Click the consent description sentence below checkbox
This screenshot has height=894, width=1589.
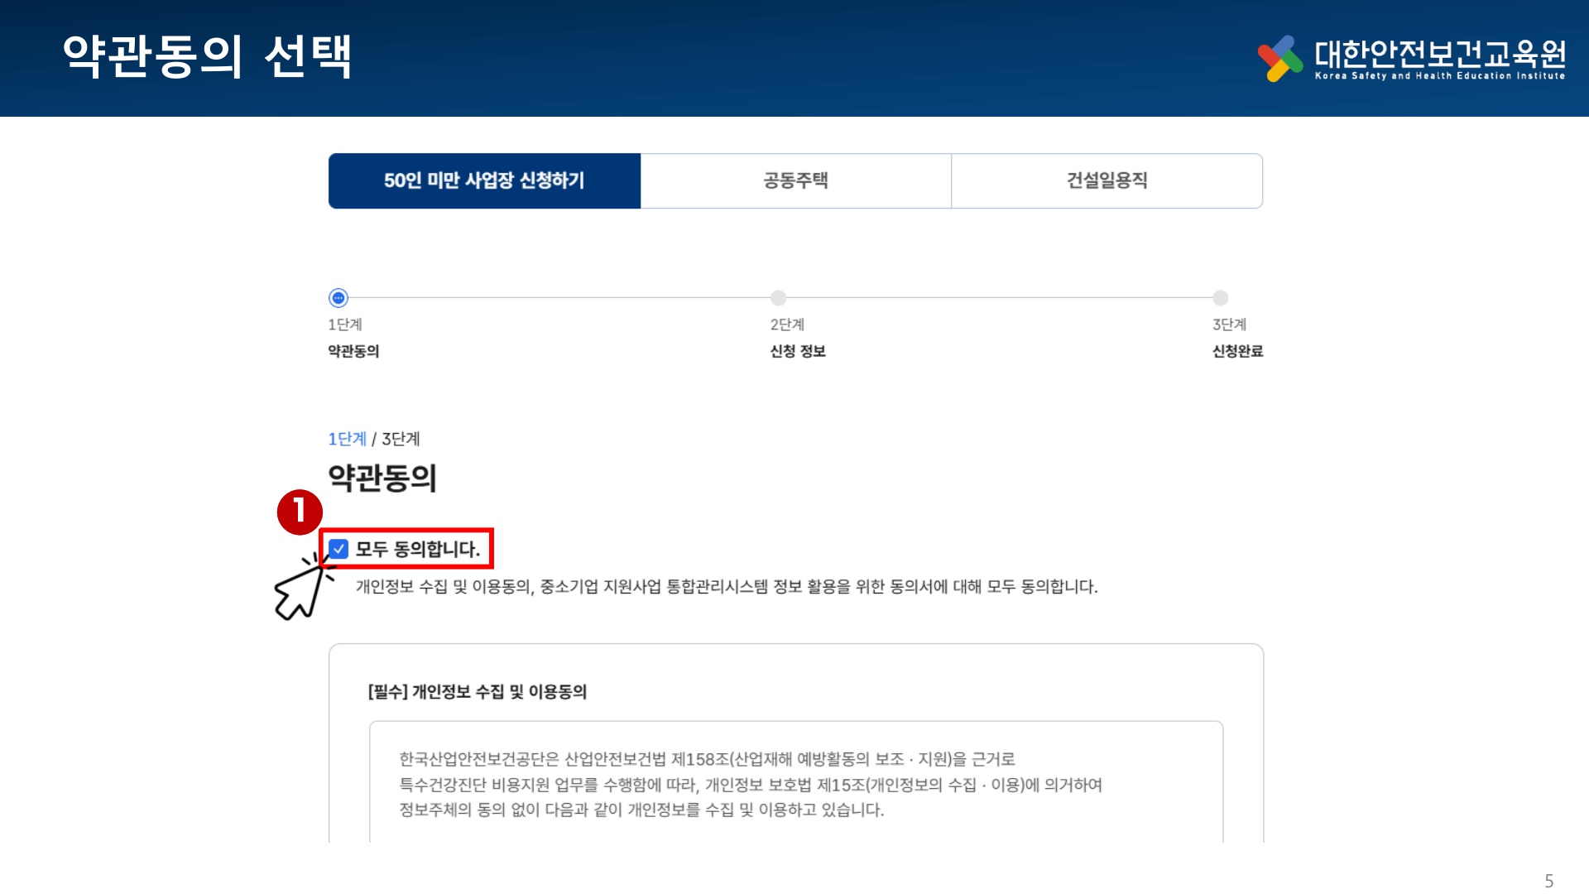(727, 587)
